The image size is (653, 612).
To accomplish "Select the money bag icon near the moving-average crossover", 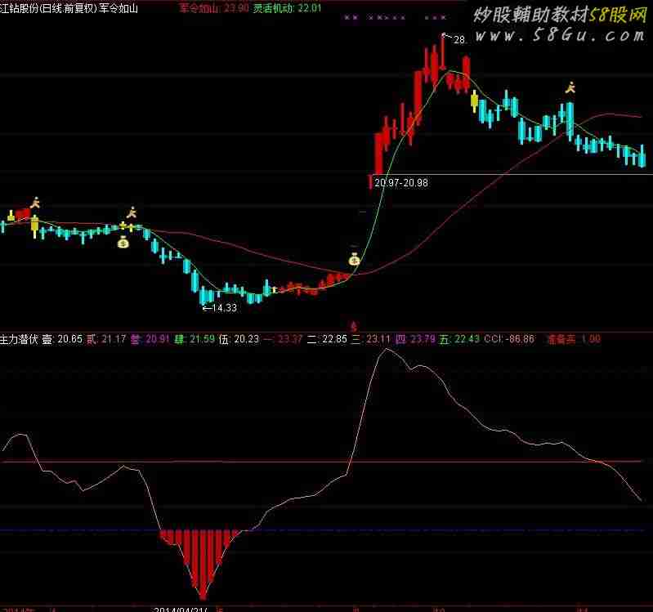I will click(x=354, y=260).
